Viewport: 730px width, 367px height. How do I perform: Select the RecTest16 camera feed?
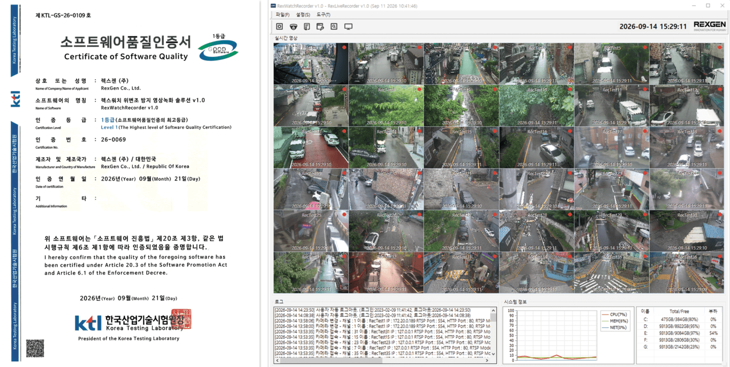pyautogui.click(x=537, y=147)
